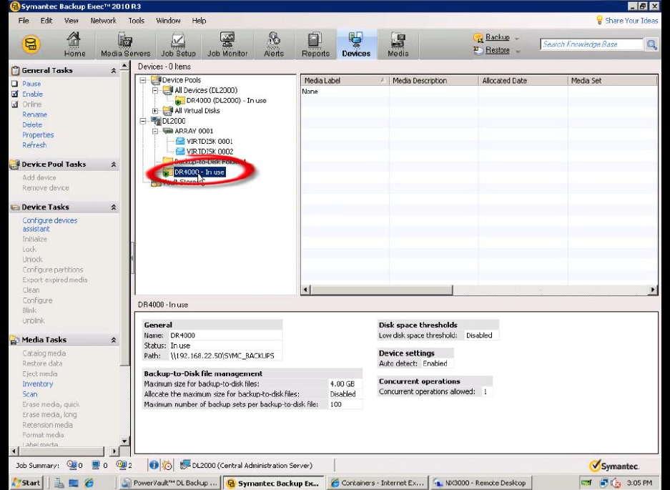The image size is (670, 490).
Task: Open the Job Monitor view
Action: point(227,44)
